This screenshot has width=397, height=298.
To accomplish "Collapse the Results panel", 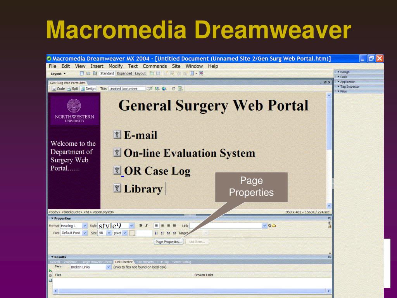I will click(52, 257).
